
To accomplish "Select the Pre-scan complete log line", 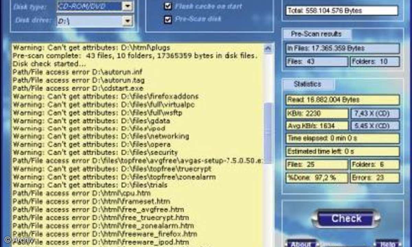I will (135, 56).
